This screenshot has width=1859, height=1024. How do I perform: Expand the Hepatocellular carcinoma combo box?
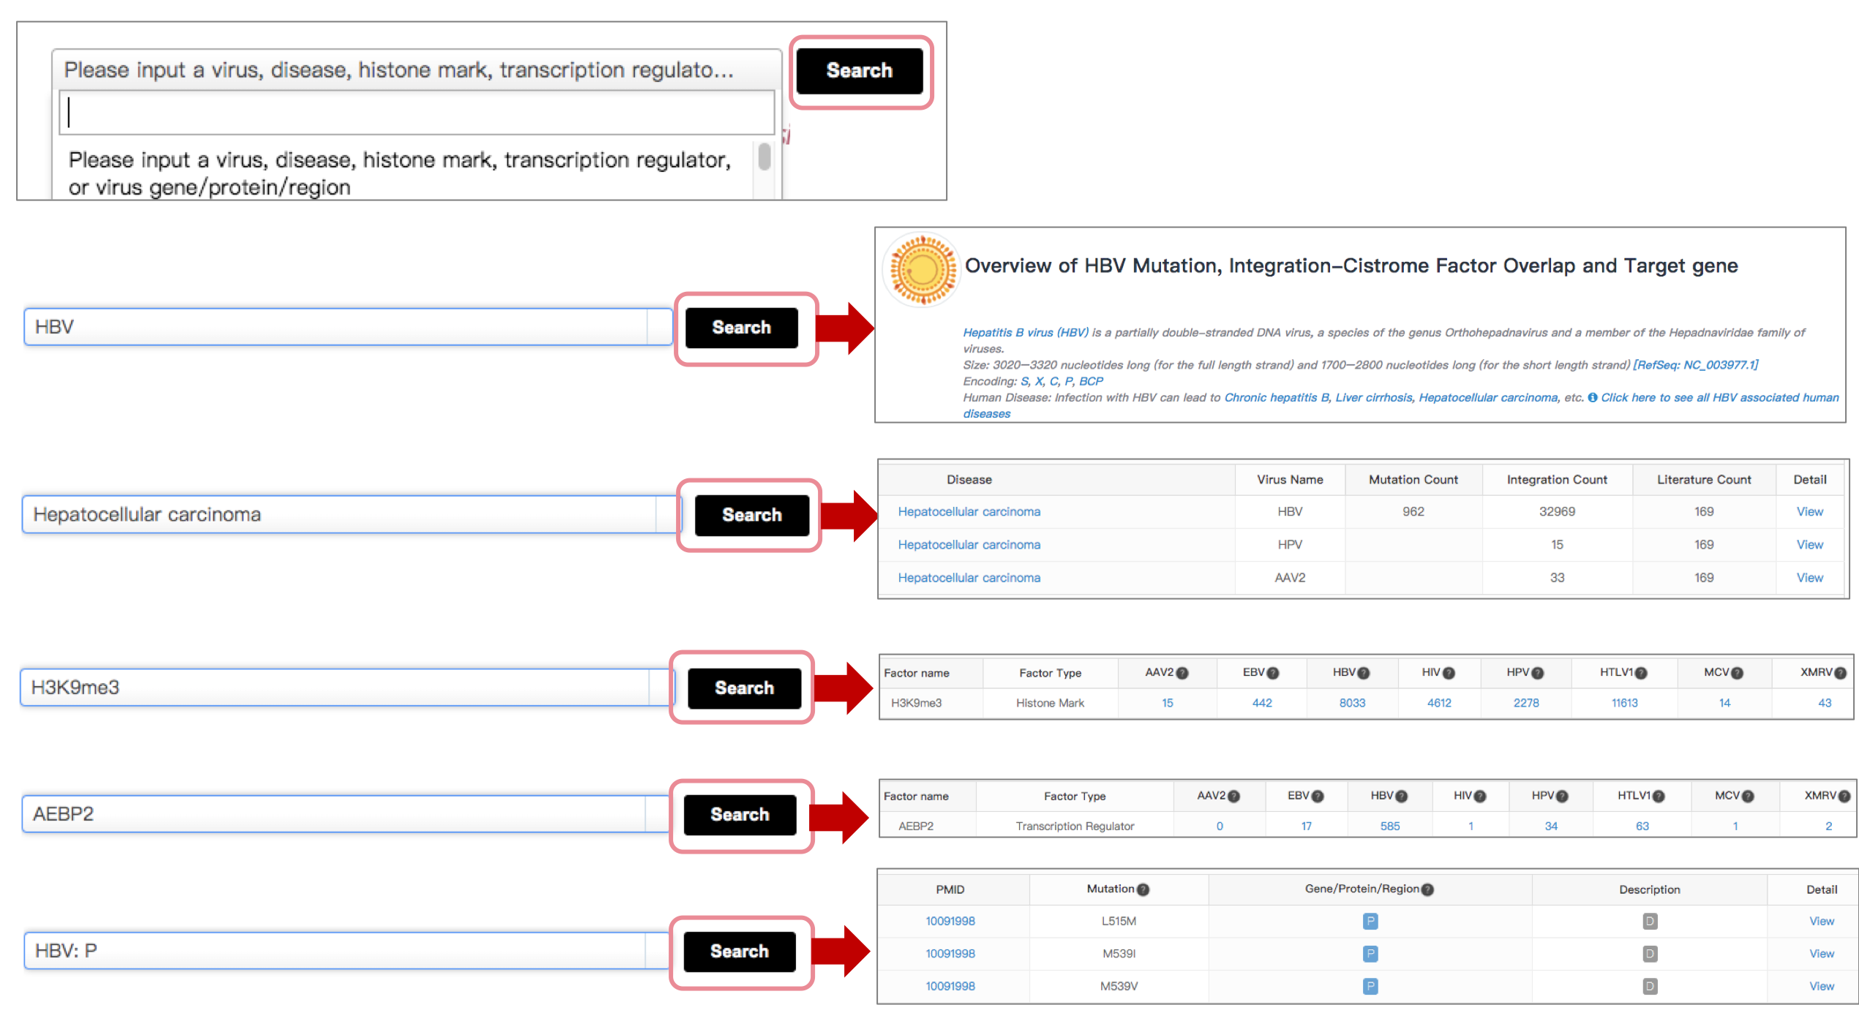[668, 514]
